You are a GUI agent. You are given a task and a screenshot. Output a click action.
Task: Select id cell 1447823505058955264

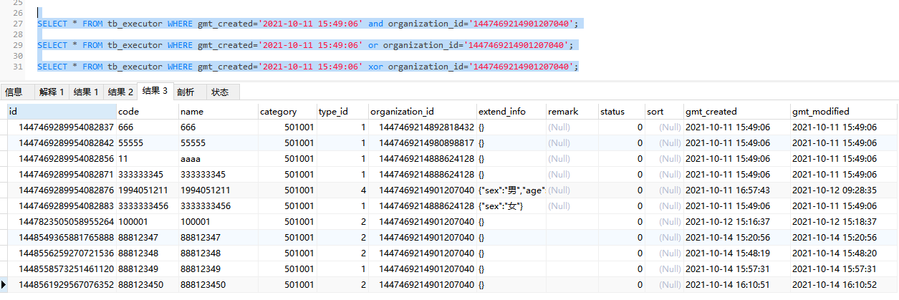[62, 221]
